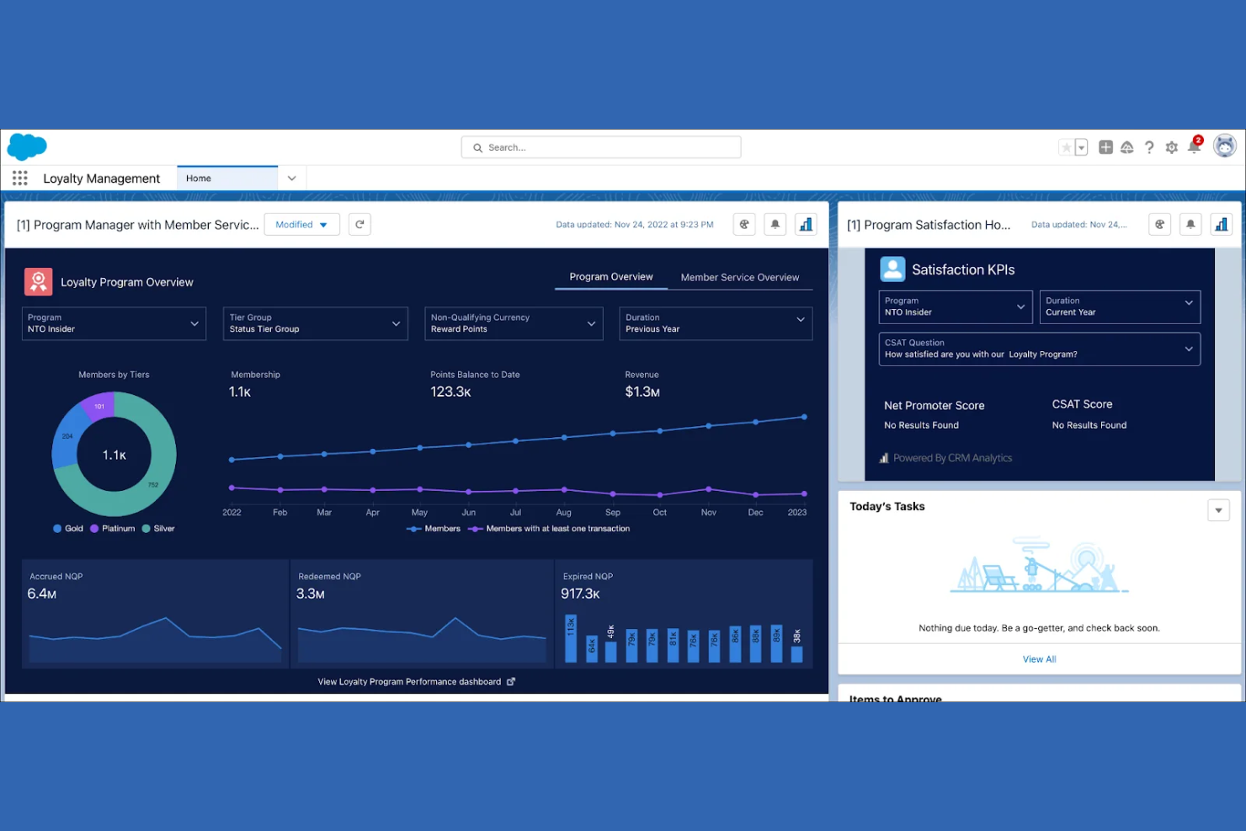This screenshot has width=1246, height=831.
Task: Open the Modified view dropdown
Action: (302, 225)
